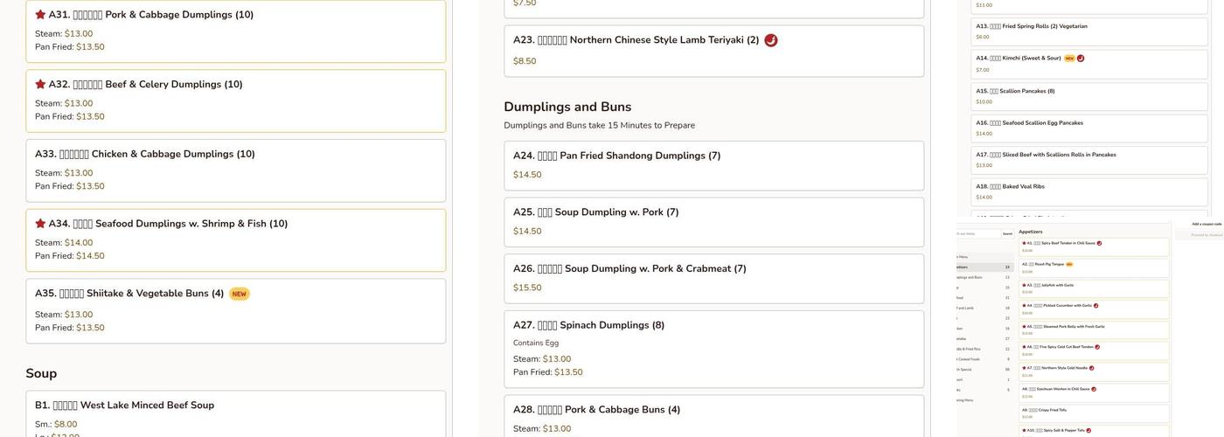
Task: Click the Add a coupon code link
Action: click(x=1206, y=224)
